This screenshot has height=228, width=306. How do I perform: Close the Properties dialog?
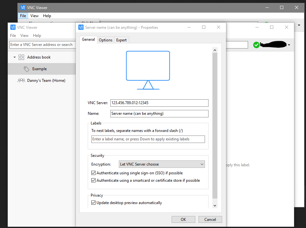tap(219, 27)
